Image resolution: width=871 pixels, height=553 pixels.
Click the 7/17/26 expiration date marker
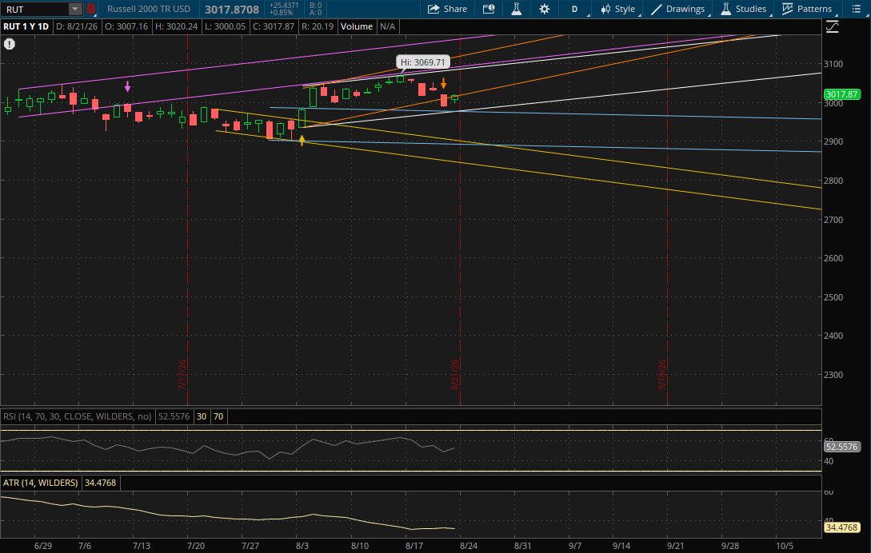pos(182,375)
